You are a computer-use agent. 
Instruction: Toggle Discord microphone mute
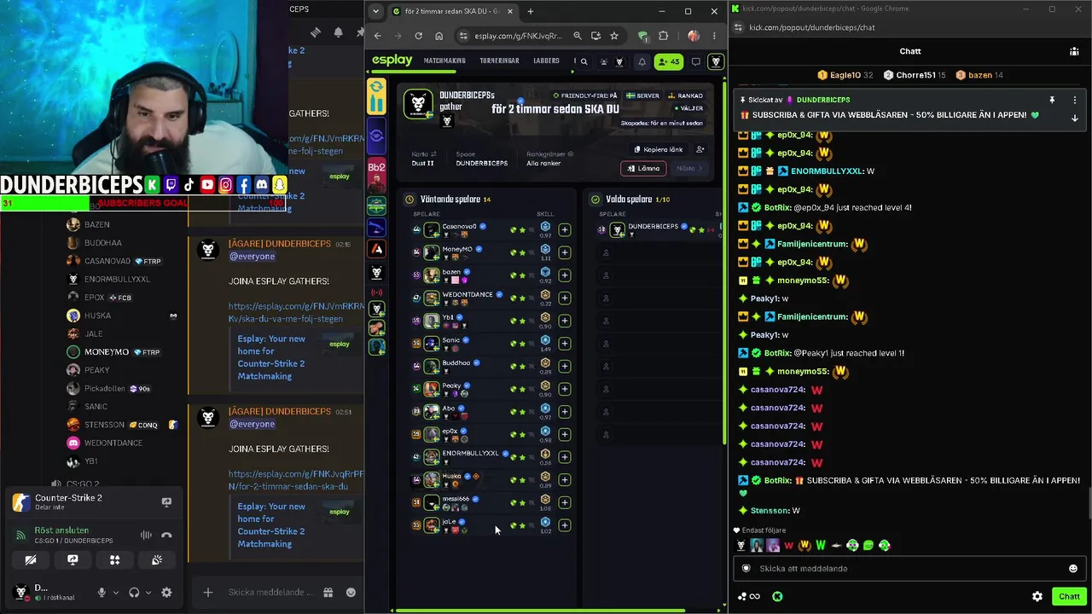102,593
